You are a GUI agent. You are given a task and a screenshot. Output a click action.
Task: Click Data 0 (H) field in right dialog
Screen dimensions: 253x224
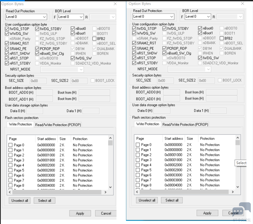point(162,111)
